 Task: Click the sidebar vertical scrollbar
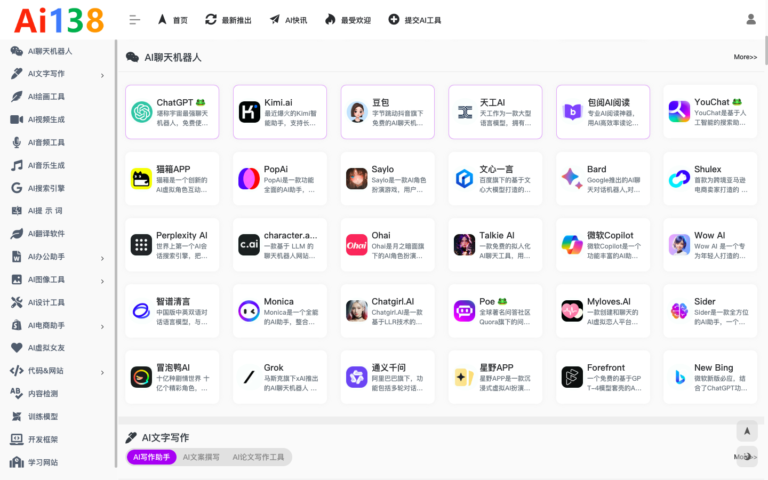click(x=116, y=253)
